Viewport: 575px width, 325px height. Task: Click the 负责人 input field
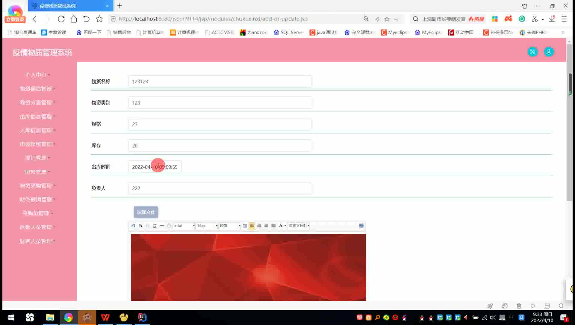coord(220,188)
